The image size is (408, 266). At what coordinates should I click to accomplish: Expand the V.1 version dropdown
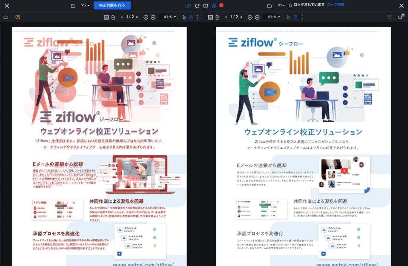pyautogui.click(x=281, y=5)
